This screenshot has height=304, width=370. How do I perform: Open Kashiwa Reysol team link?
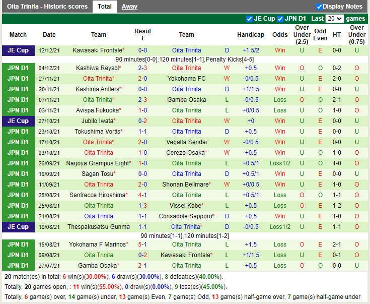96,68
